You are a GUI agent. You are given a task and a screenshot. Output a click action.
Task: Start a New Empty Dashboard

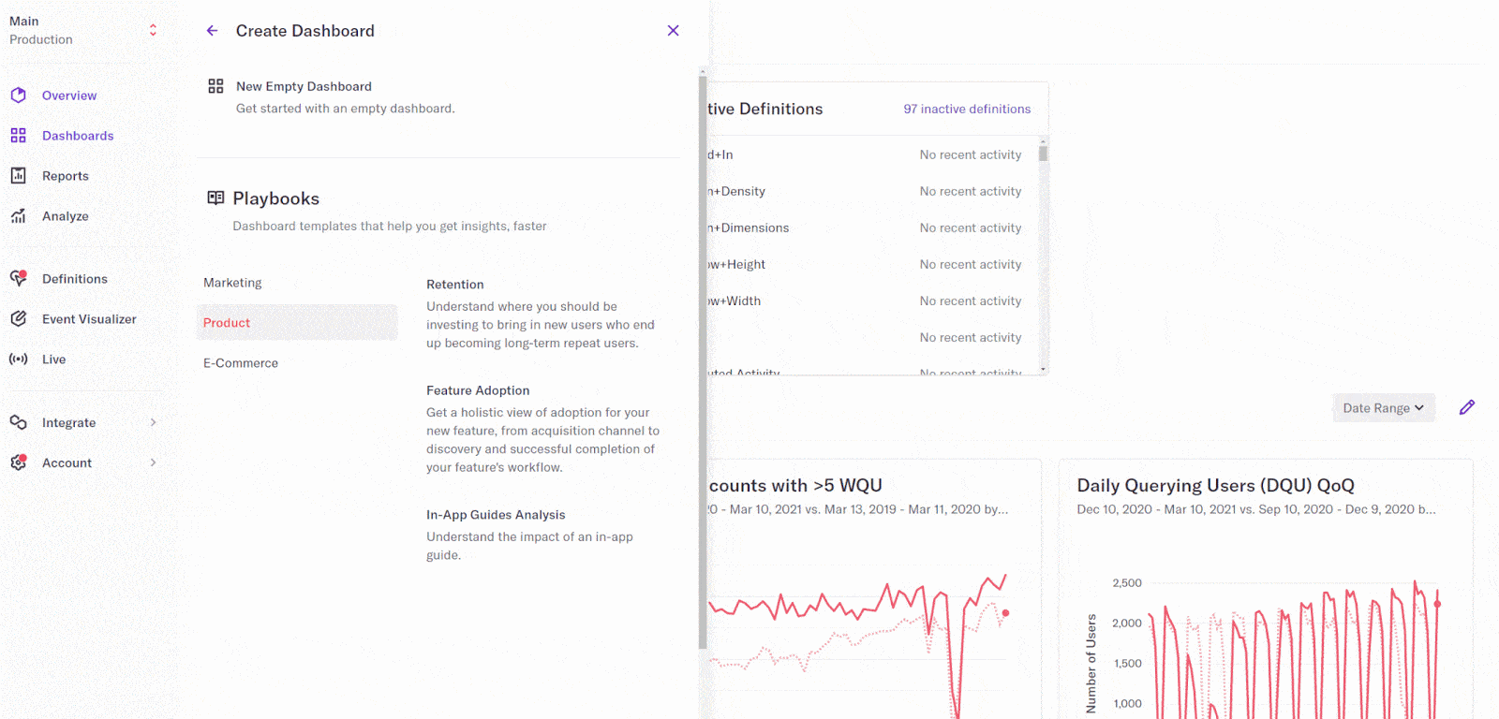pyautogui.click(x=304, y=86)
